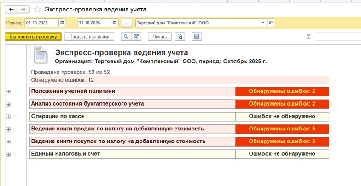
Task: Click the find next icon
Action: click(x=136, y=37)
